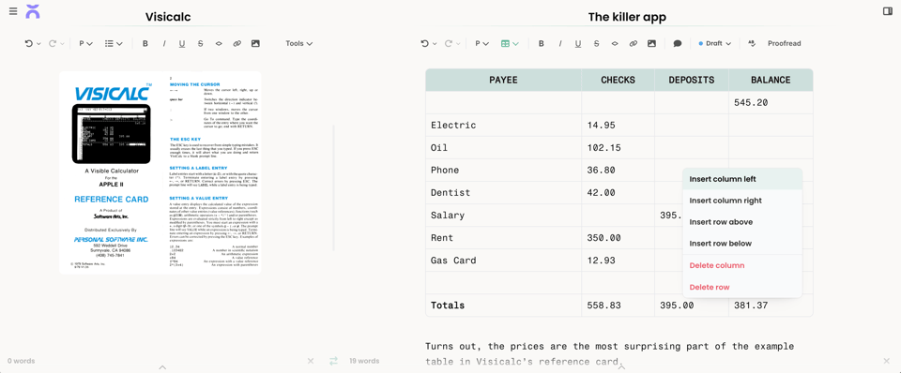Insert code in Visicalc editor toolbar
This screenshot has width=901, height=373.
[x=219, y=44]
